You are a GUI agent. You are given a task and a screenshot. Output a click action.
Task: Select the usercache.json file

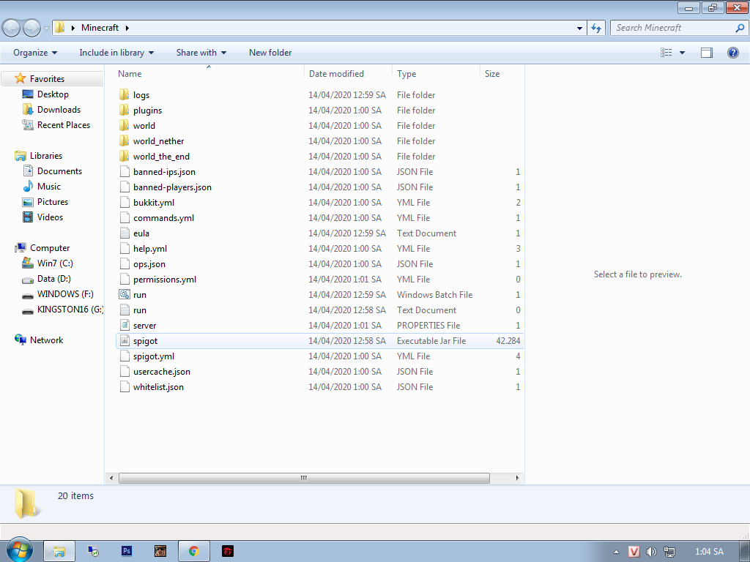pyautogui.click(x=319, y=371)
